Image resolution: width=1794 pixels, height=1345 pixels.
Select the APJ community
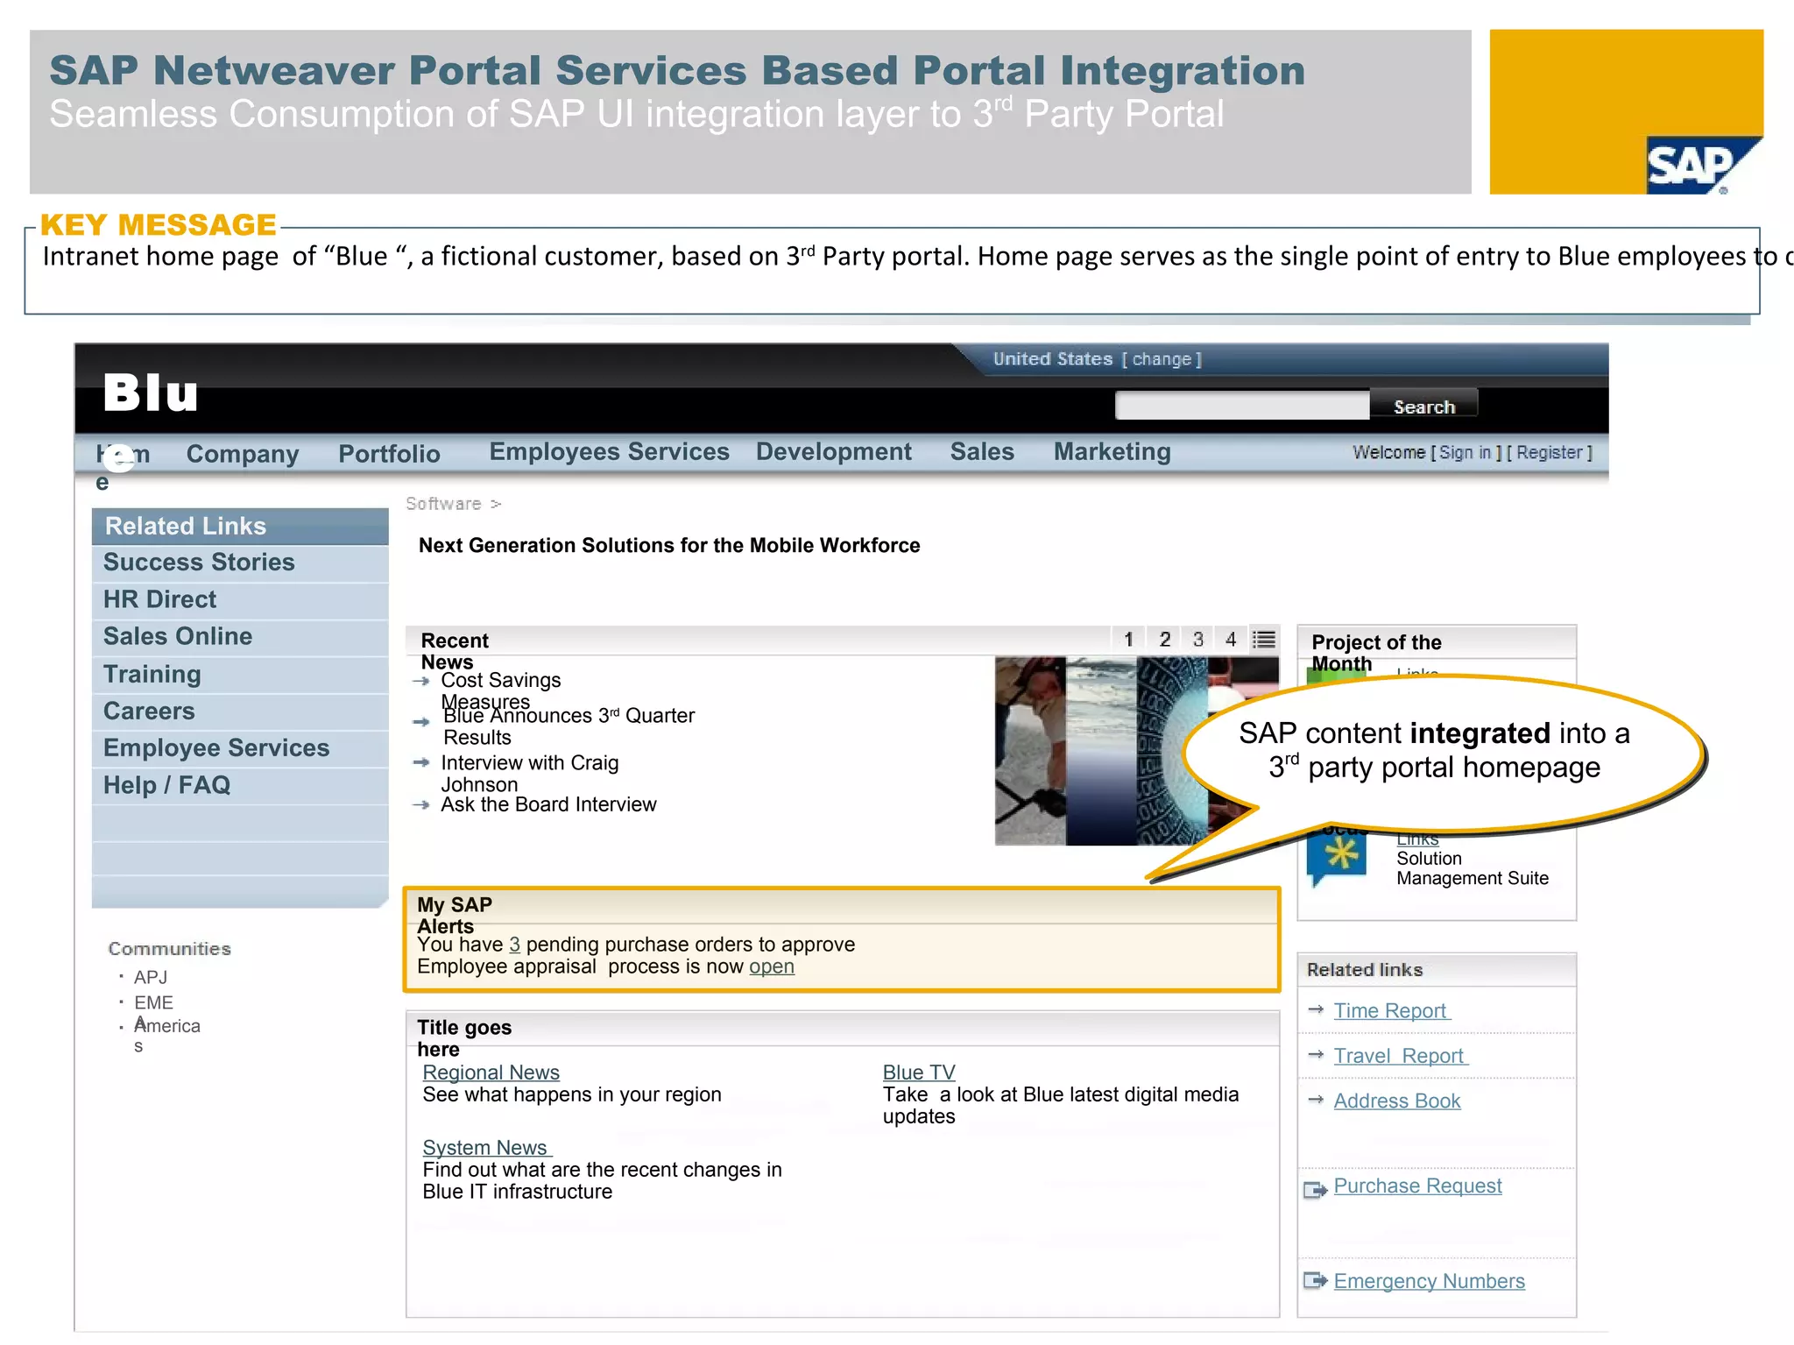[x=151, y=977]
